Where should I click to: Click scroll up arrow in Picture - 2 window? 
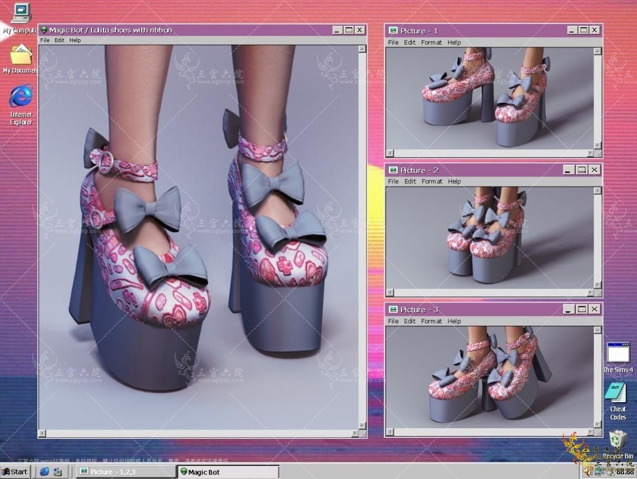(598, 190)
